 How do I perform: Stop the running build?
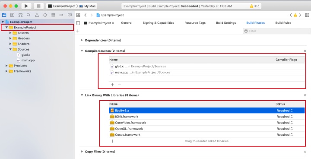click(39, 6)
